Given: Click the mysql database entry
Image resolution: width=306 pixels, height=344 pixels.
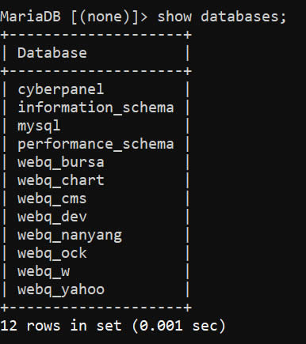Looking at the screenshot, I should [x=39, y=127].
